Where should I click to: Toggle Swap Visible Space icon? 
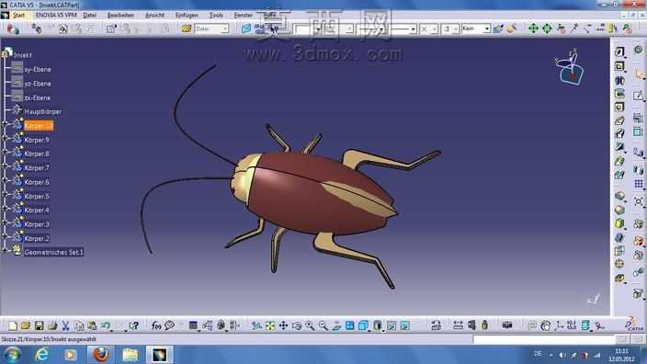point(404,325)
